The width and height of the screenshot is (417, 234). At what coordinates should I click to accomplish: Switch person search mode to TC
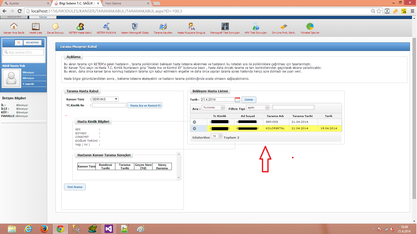click(19, 43)
